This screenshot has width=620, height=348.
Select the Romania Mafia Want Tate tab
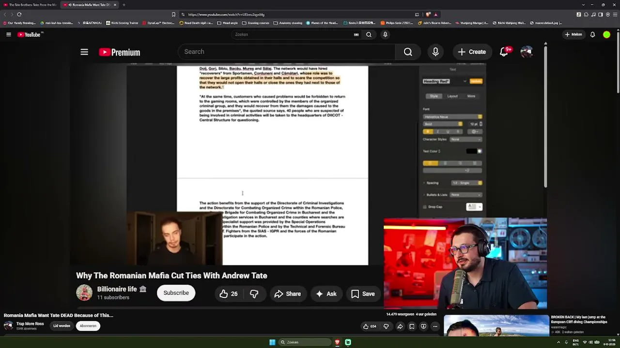90,5
